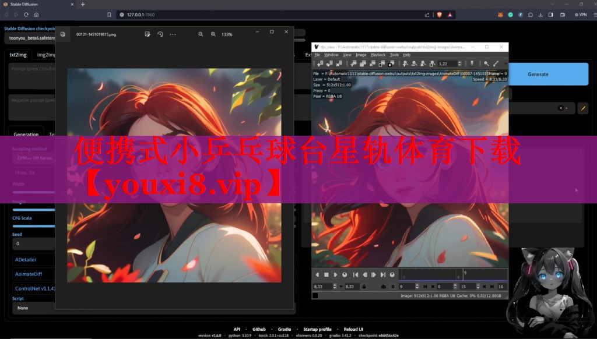The image size is (597, 339).
Task: Adjust the CFG Scale slider
Action: [x=33, y=226]
